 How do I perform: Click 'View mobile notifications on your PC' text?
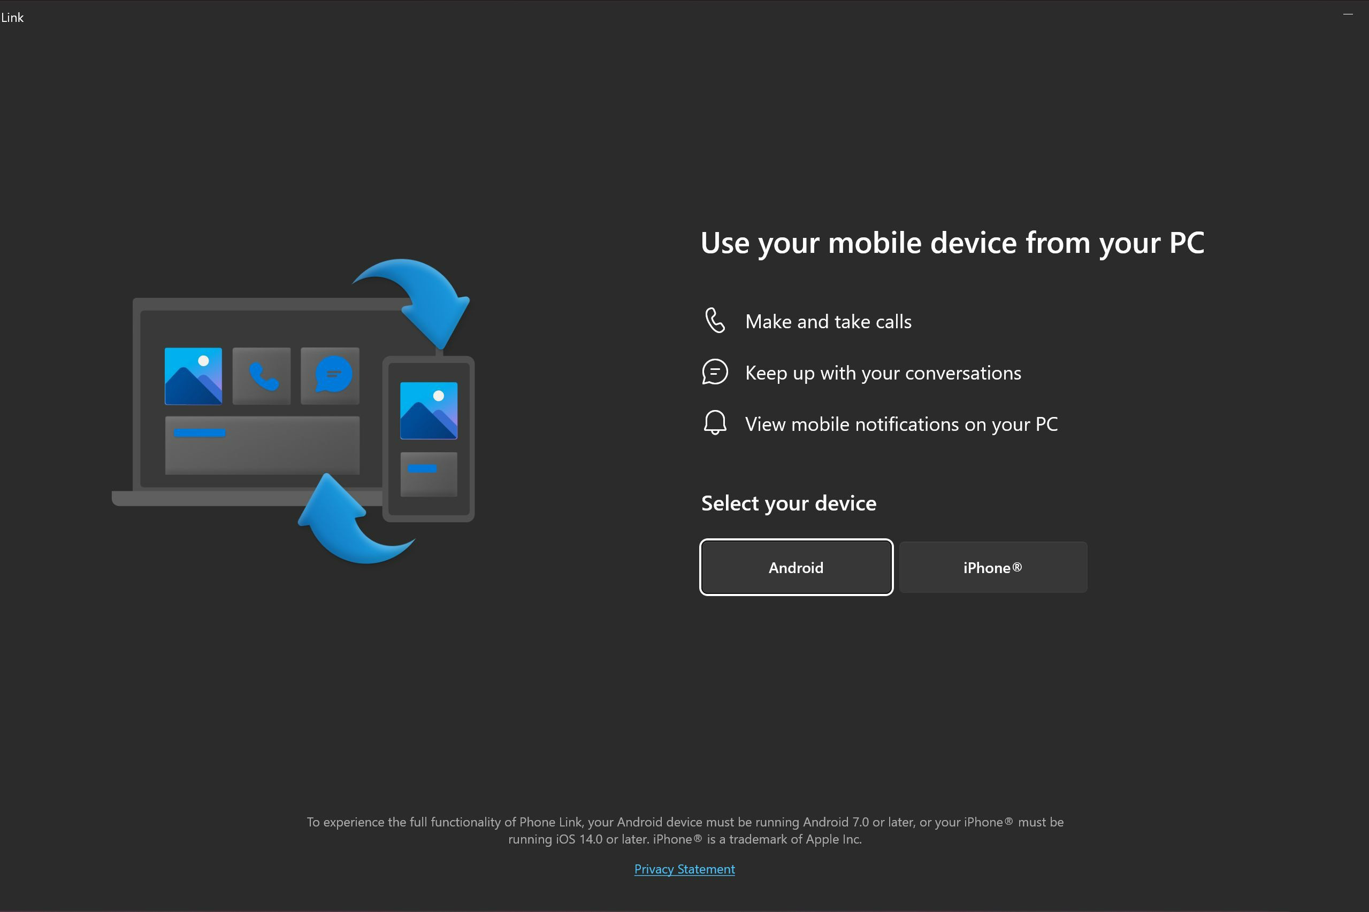point(901,424)
